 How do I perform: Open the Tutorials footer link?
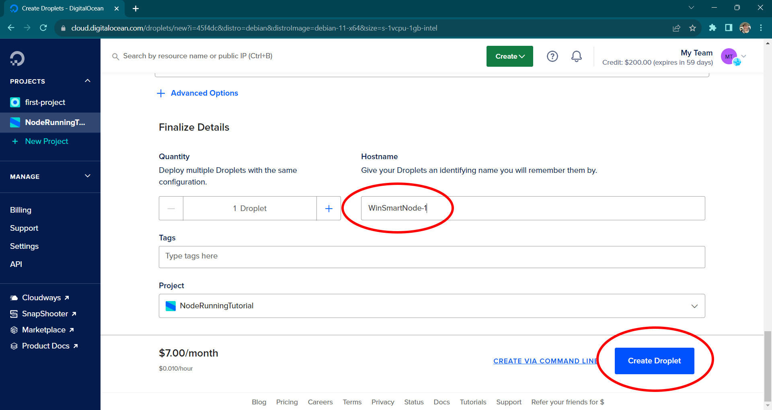pos(473,402)
